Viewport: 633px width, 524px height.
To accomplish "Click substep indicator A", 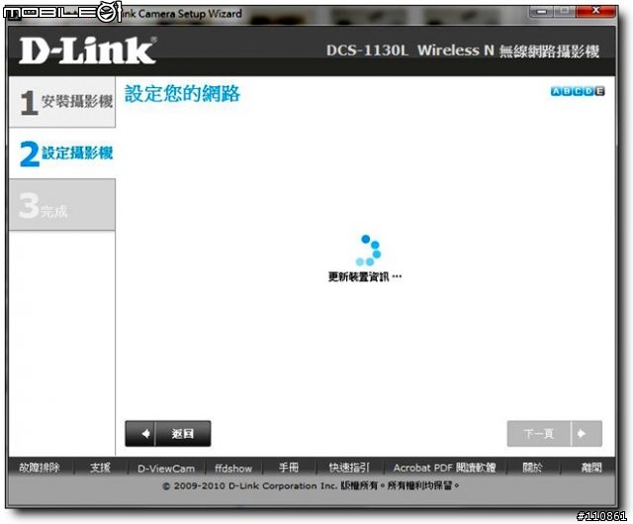I will [556, 91].
